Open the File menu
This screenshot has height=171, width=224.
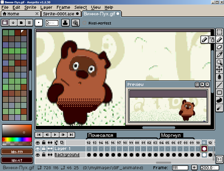(x=5, y=7)
